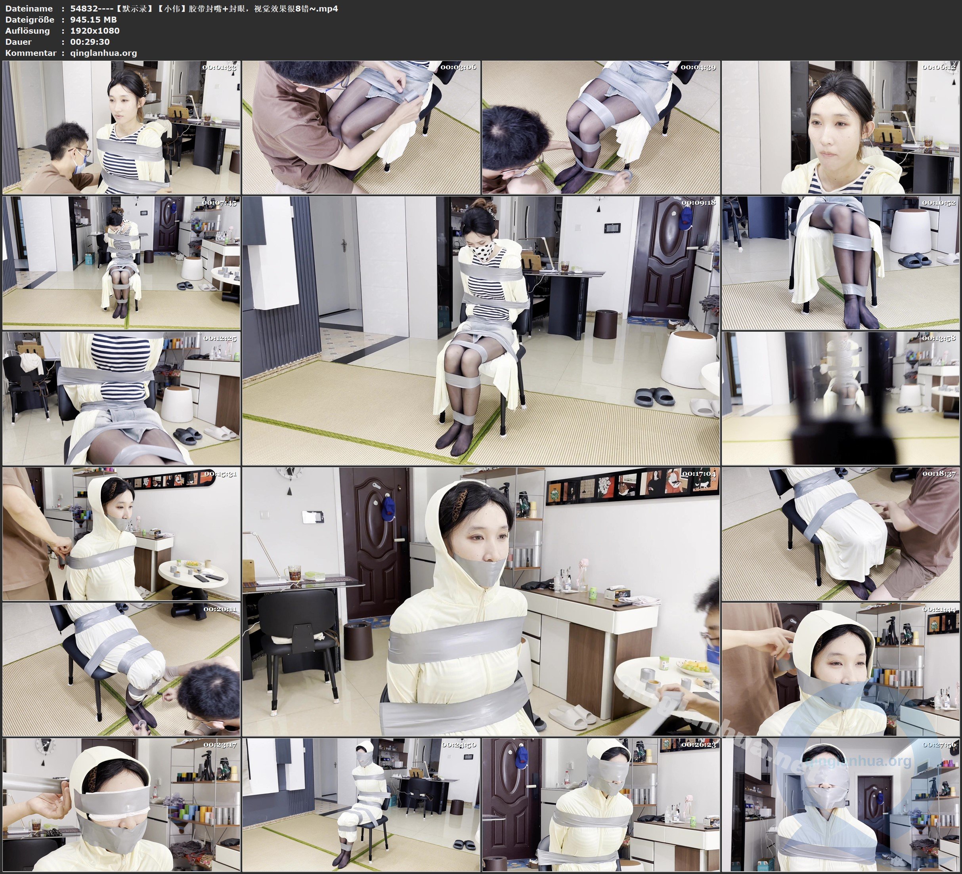Click the file name ending in .mp4

click(204, 9)
